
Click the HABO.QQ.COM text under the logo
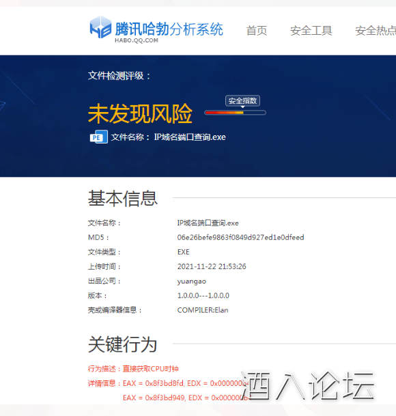pyautogui.click(x=137, y=40)
